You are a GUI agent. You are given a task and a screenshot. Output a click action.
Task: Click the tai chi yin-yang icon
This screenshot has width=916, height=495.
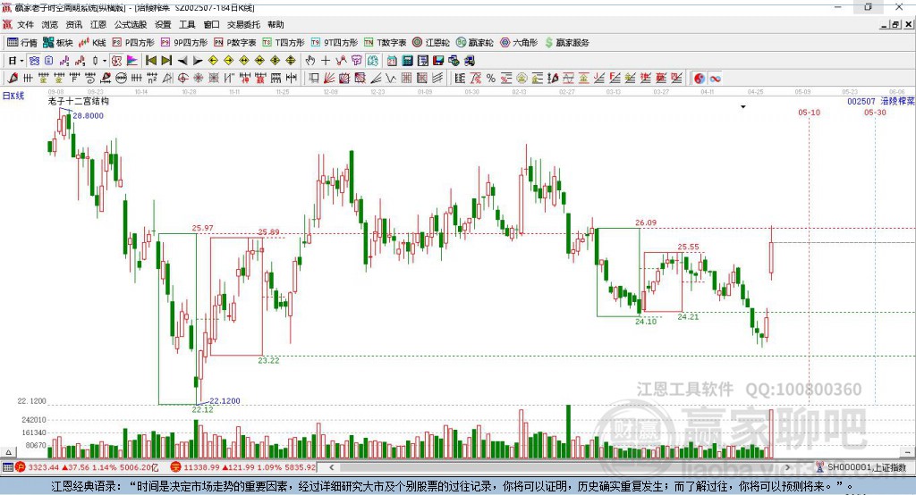[x=700, y=79]
